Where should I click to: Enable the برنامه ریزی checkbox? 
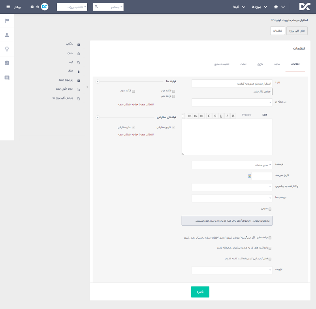[x=270, y=238]
